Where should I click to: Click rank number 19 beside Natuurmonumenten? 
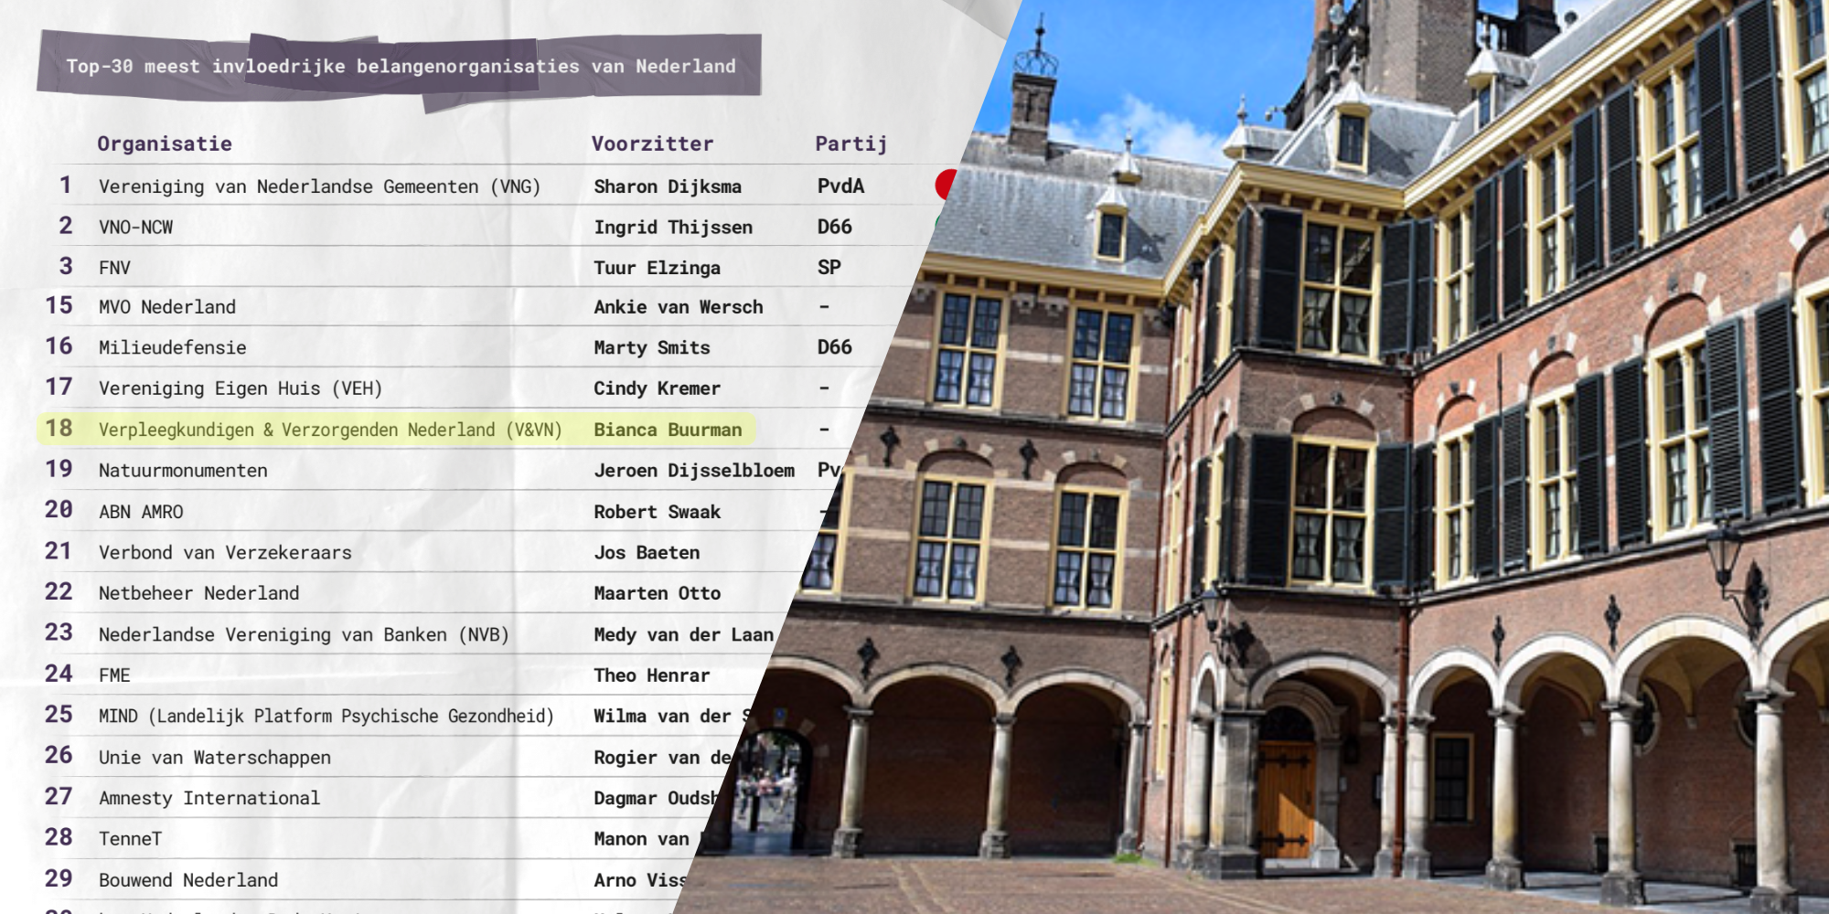[59, 469]
